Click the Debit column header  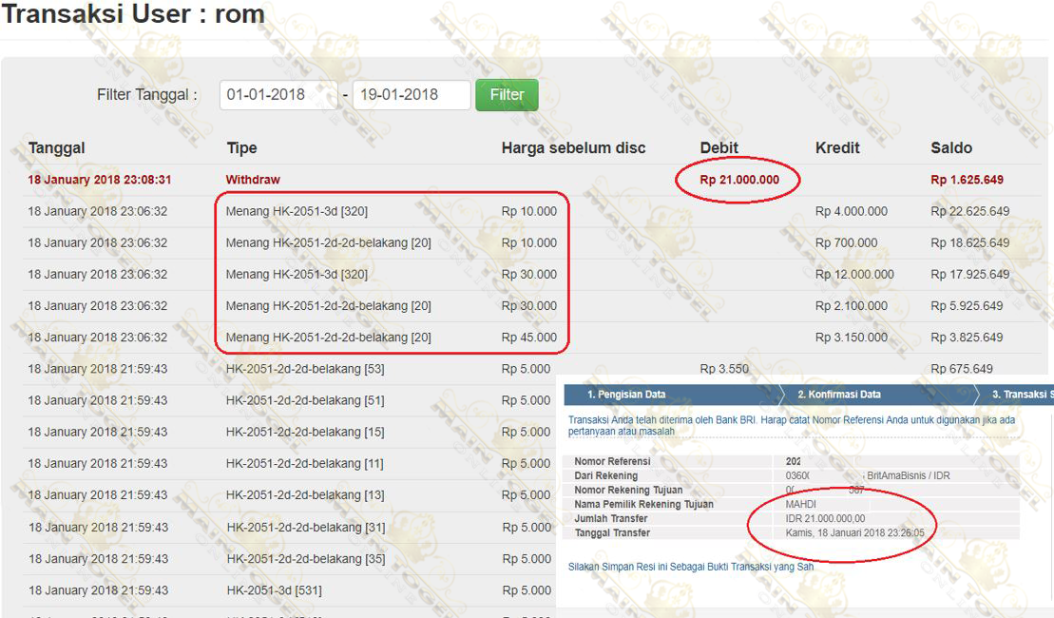719,148
